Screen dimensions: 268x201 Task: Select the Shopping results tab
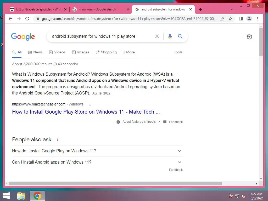pyautogui.click(x=106, y=52)
